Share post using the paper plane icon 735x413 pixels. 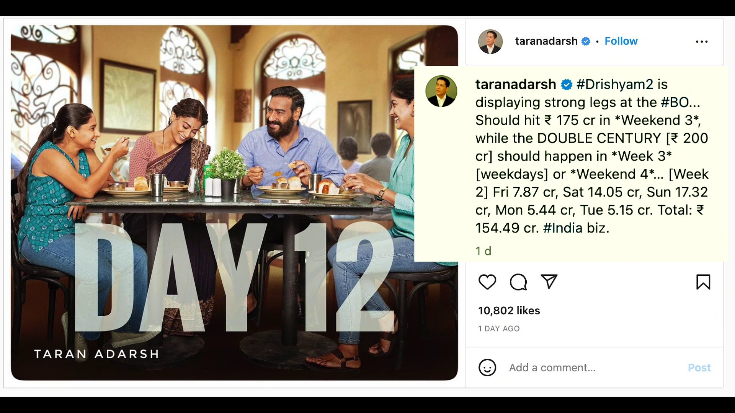click(x=549, y=282)
